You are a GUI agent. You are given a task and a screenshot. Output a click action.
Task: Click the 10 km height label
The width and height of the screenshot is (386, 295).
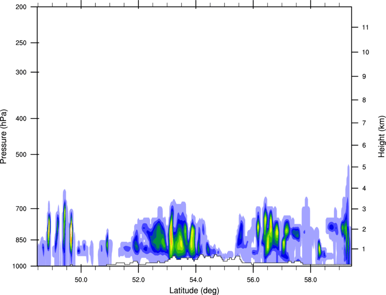click(x=366, y=52)
